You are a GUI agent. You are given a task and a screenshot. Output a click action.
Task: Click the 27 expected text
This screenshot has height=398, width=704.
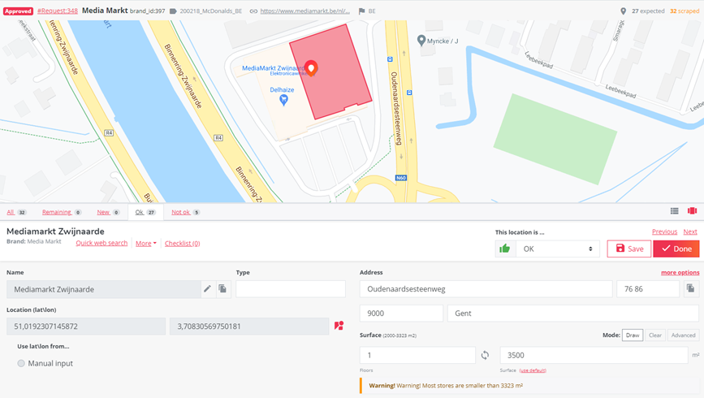(x=648, y=11)
